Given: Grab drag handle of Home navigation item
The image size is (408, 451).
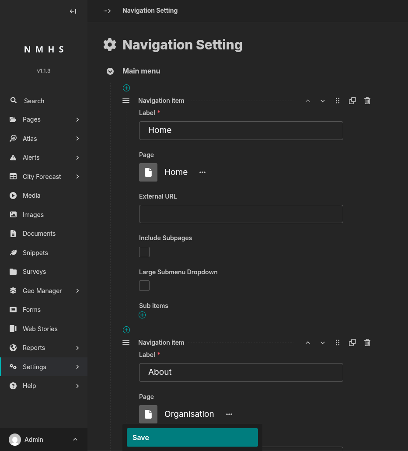Looking at the screenshot, I should tap(338, 101).
